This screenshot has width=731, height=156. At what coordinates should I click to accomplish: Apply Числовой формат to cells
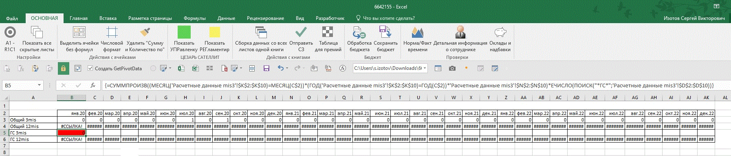point(112,39)
